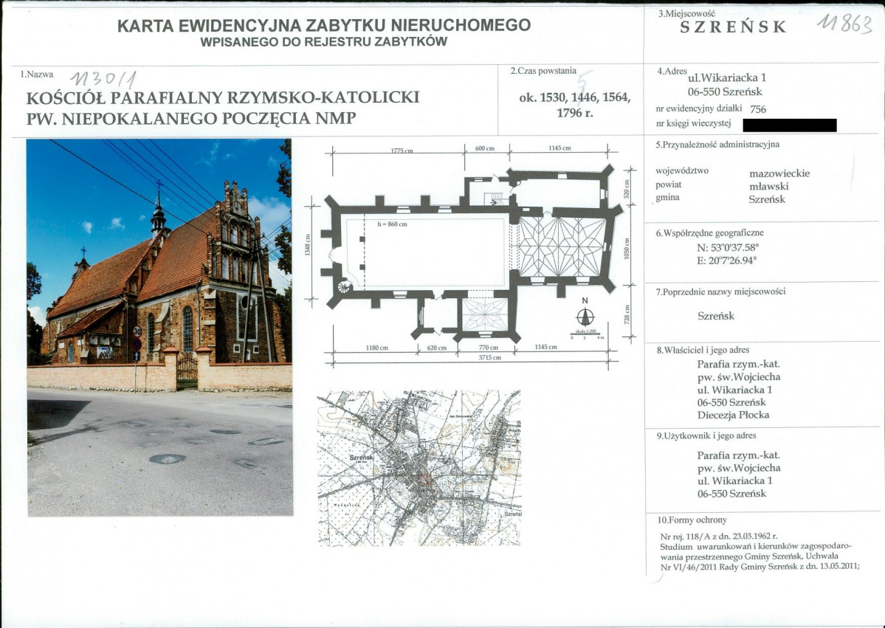Click 'KOŚCIÓŁ PARAFIALNY RZYMSKO-KATOLICKI' text

[x=223, y=97]
